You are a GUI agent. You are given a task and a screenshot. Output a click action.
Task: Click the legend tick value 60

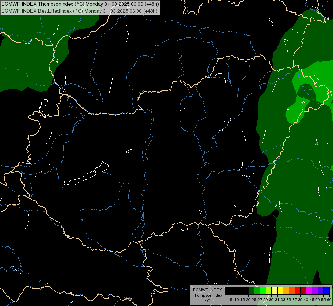click(x=329, y=300)
